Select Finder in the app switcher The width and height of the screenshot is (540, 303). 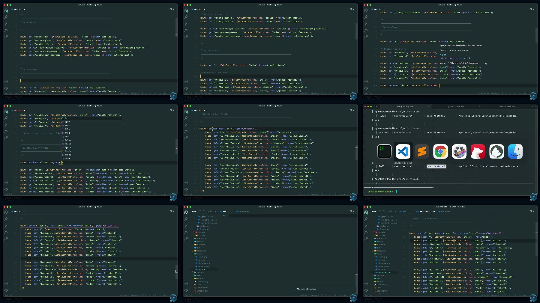coord(515,151)
